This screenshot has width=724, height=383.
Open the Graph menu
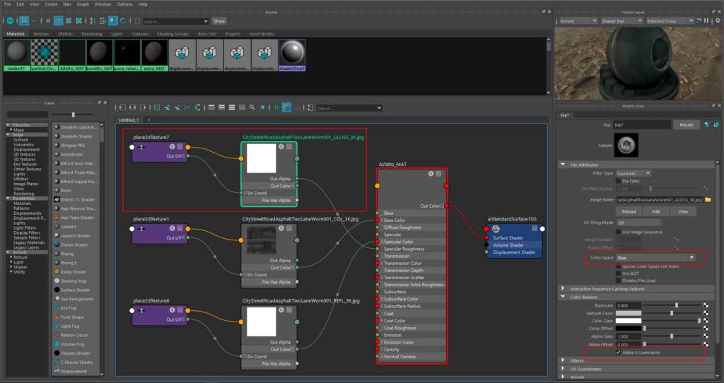(x=83, y=4)
